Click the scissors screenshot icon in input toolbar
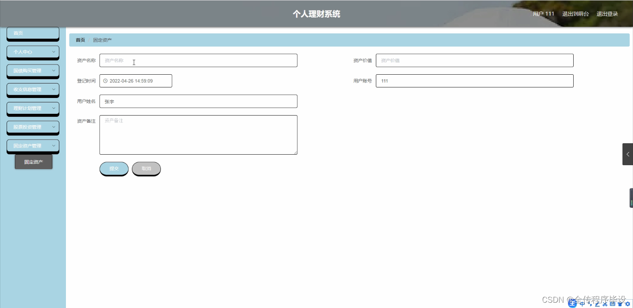This screenshot has height=308, width=633. pyautogui.click(x=604, y=304)
